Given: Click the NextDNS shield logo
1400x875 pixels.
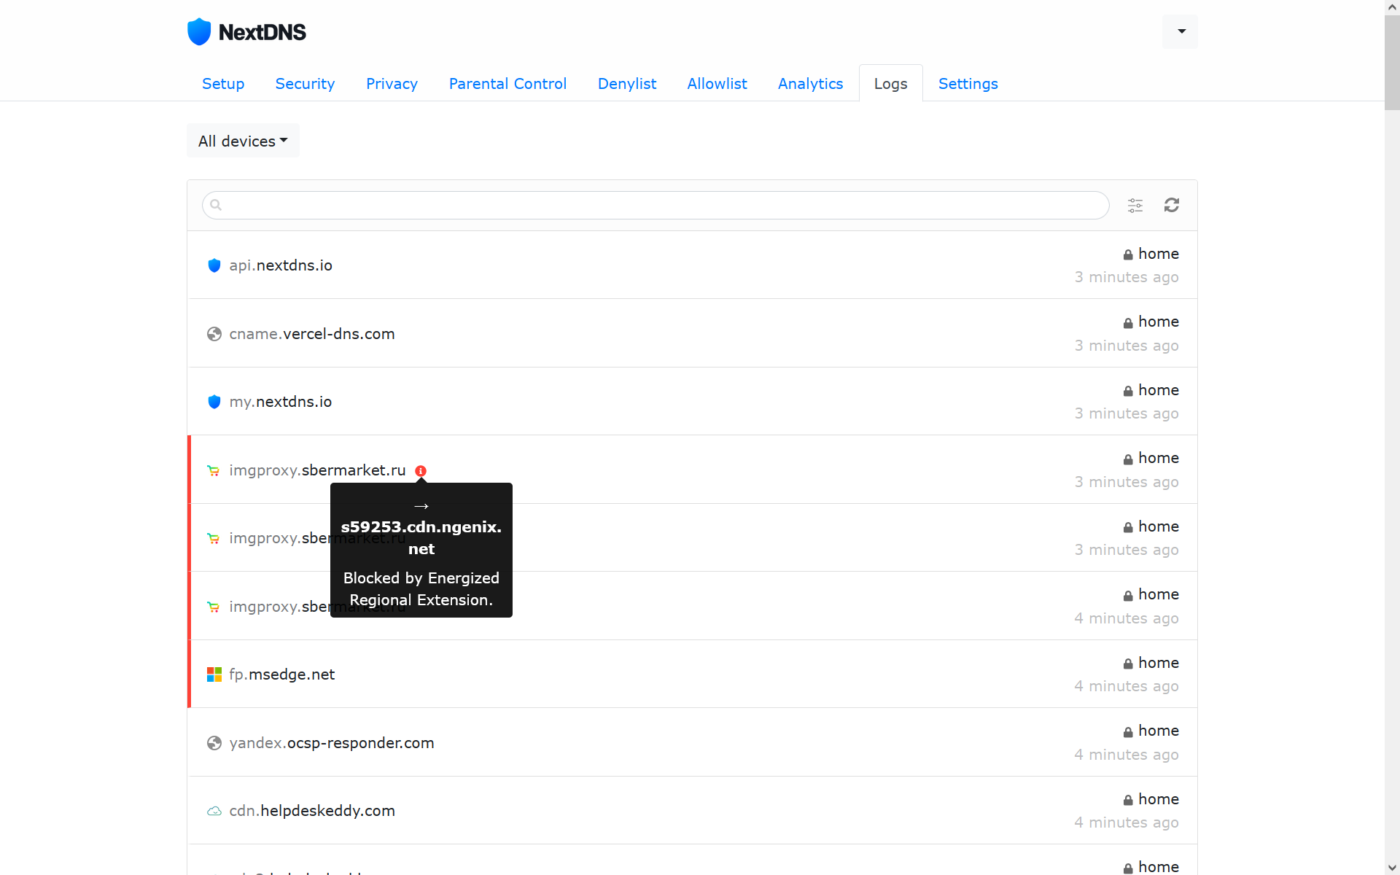Looking at the screenshot, I should (199, 32).
